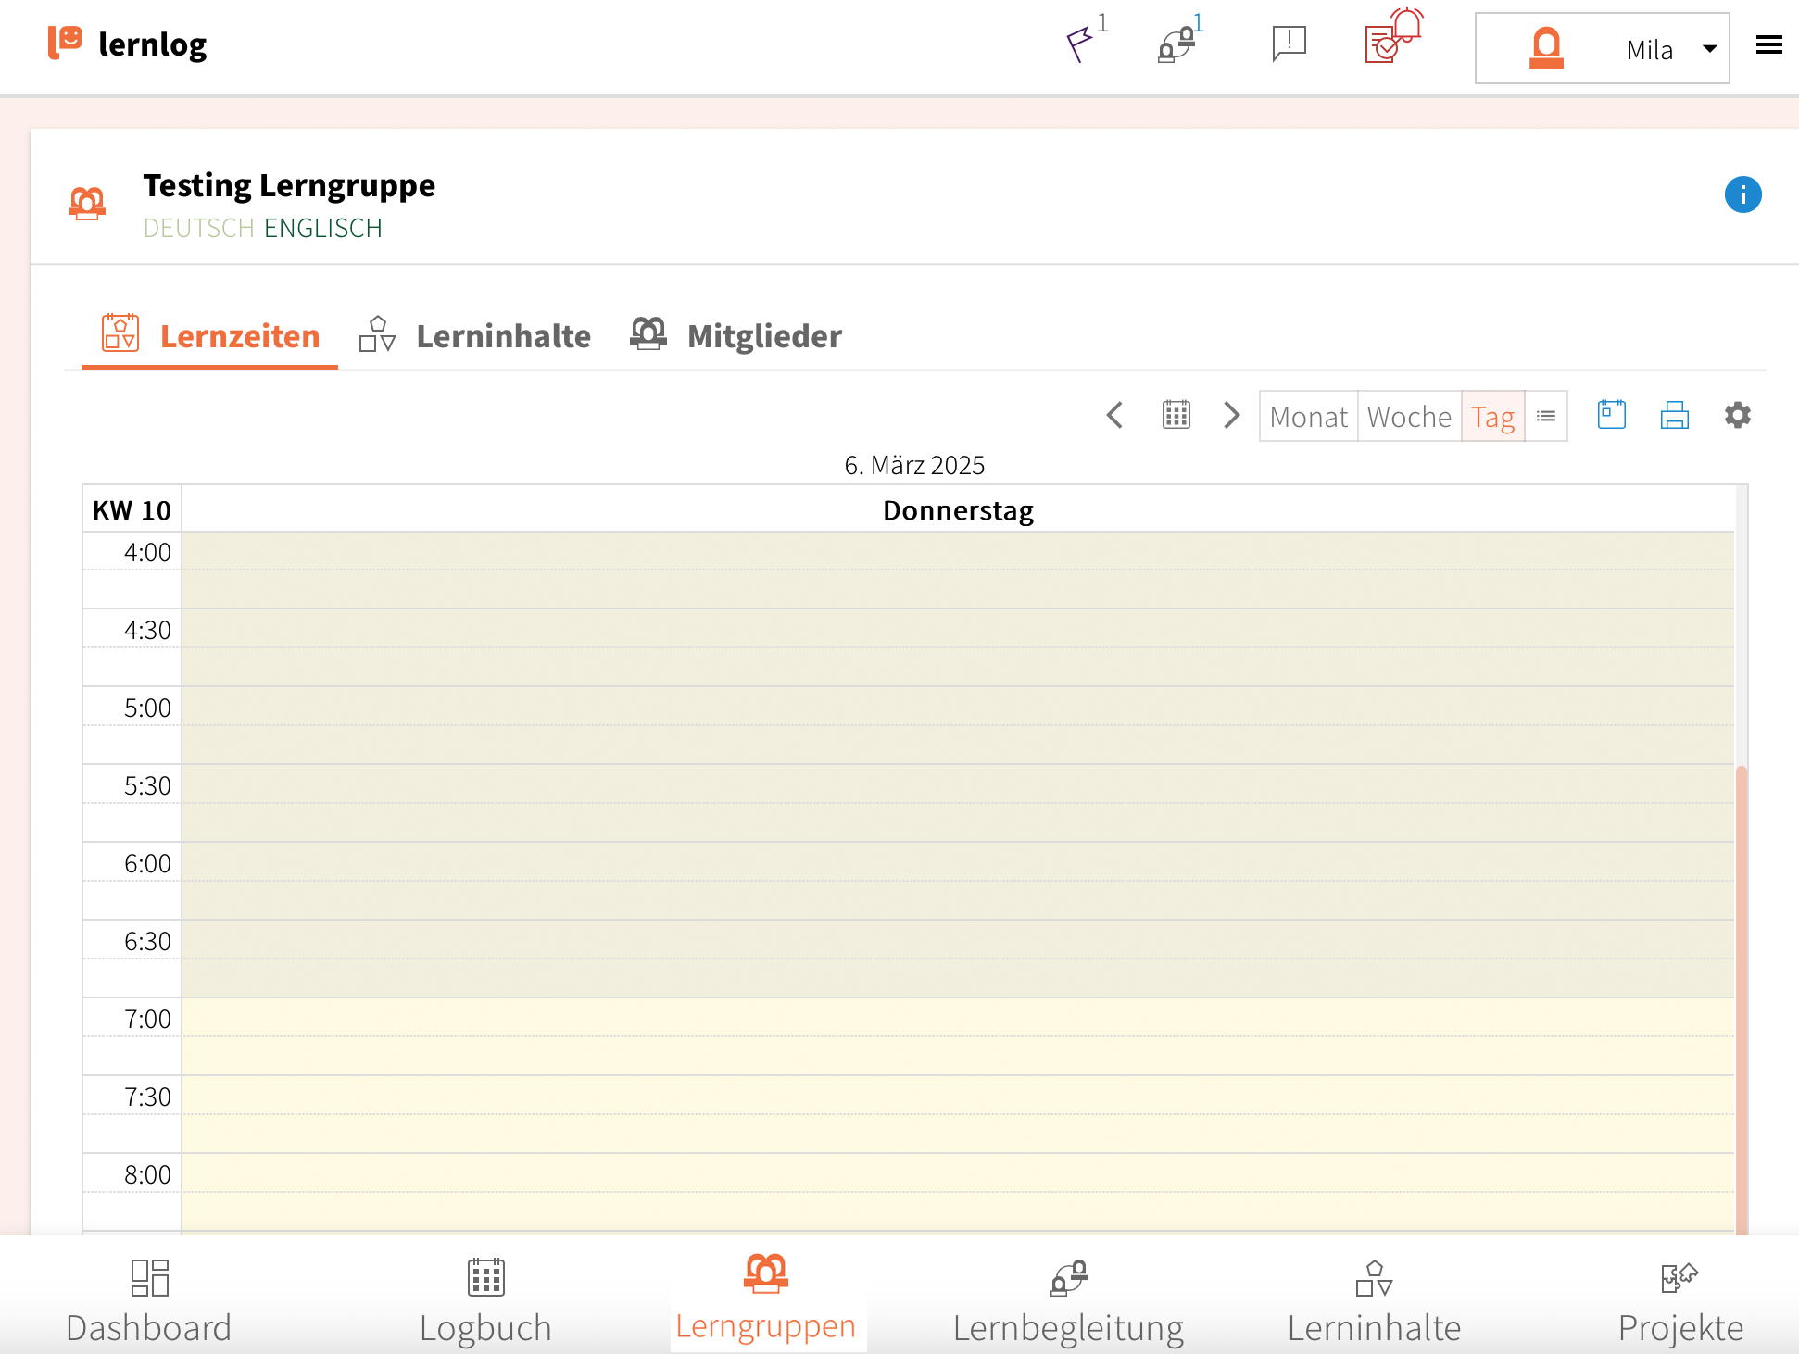Open Logbuch in bottom navigation
1799x1354 pixels.
point(485,1302)
